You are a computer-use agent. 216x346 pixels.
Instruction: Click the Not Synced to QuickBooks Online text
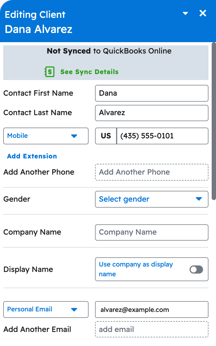109,51
